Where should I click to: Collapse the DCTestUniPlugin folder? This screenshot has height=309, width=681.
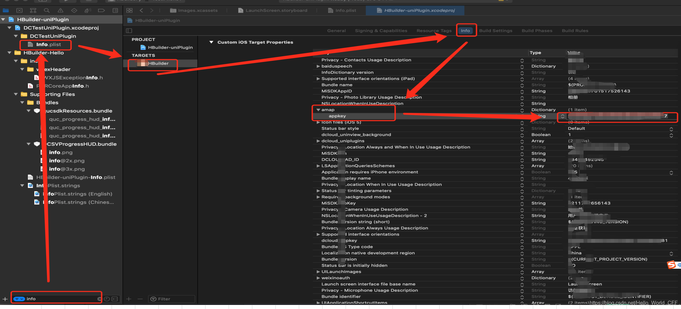pos(16,36)
